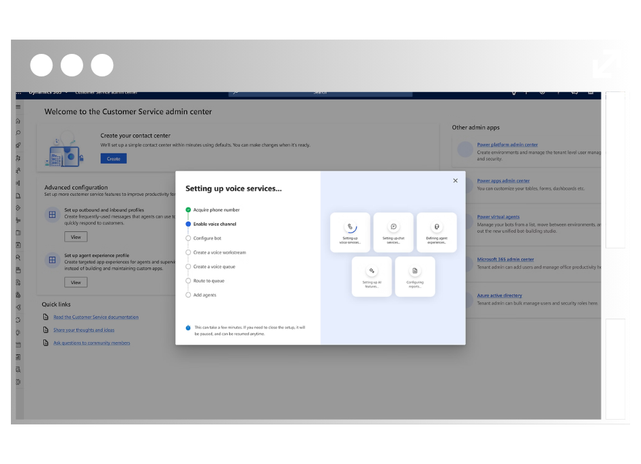Click the info icon beside setup time note
This screenshot has height=464, width=641.
(x=188, y=328)
